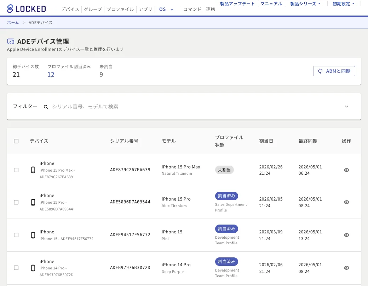View details eye icon for ADE5096D7A09544
The height and width of the screenshot is (286, 368).
coord(346,202)
